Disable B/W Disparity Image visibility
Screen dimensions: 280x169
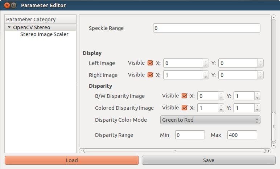click(x=184, y=96)
